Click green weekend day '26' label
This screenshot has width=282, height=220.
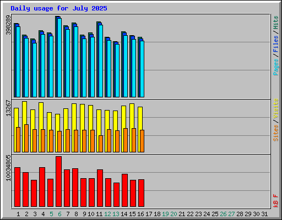coord(223,214)
